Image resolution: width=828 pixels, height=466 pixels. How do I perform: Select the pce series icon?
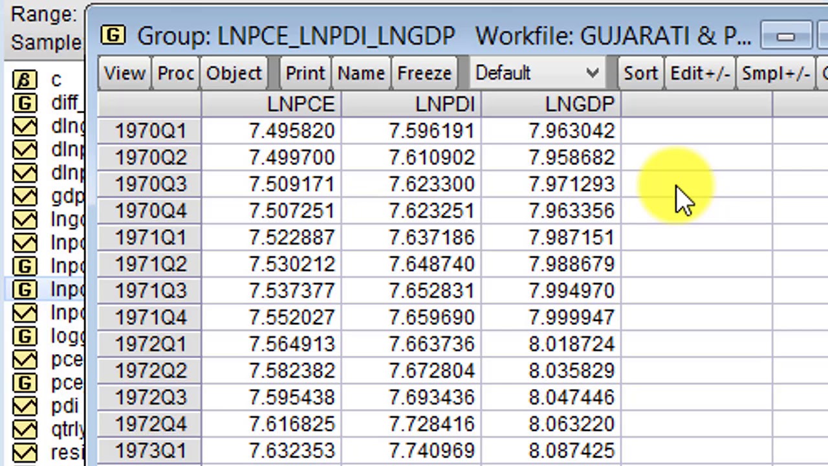coord(25,359)
